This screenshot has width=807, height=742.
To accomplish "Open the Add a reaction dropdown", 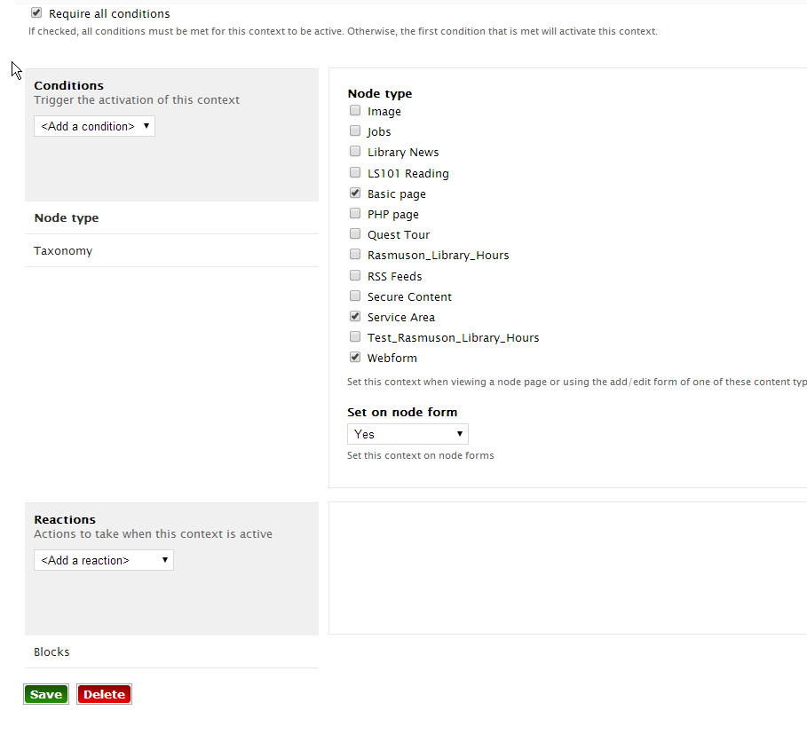I will pos(104,560).
